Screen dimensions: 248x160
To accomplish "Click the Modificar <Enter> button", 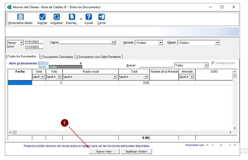I will click(137, 152).
